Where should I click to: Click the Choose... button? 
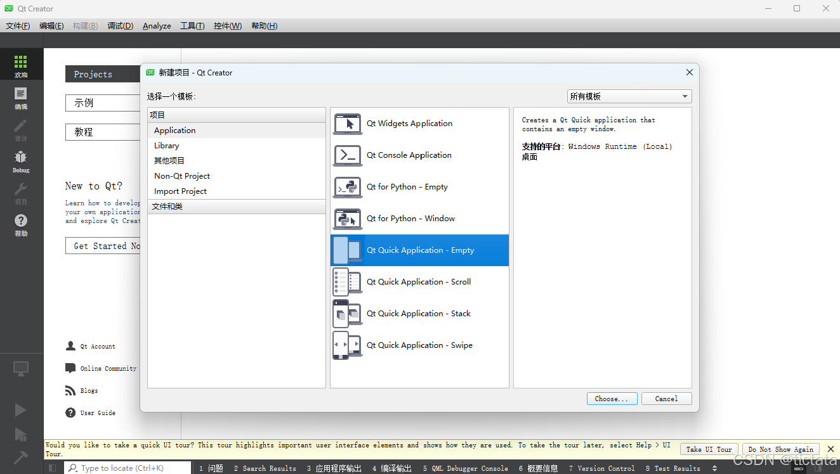coord(611,399)
